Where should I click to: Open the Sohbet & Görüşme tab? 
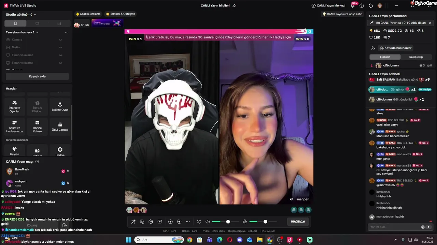click(121, 14)
